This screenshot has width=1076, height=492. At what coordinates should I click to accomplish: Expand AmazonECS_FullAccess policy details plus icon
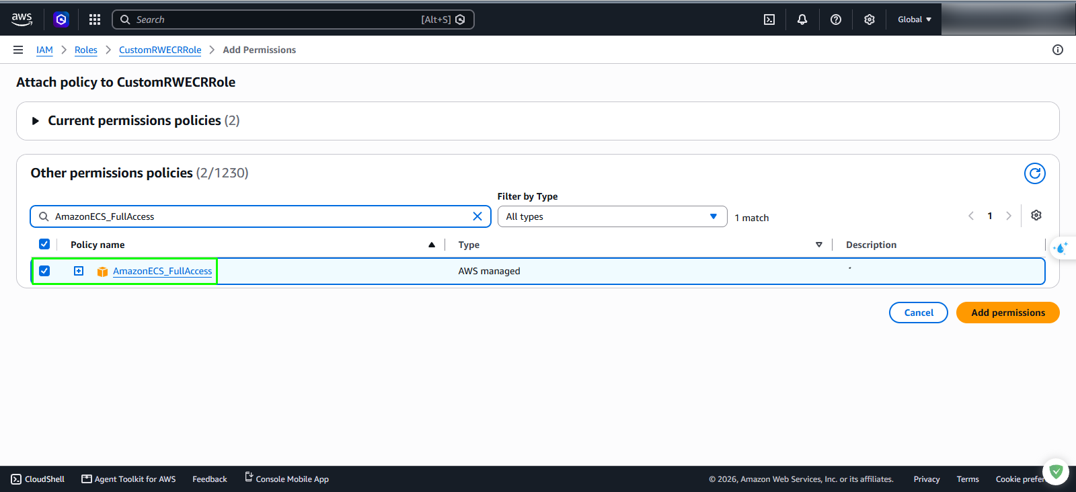click(x=79, y=271)
